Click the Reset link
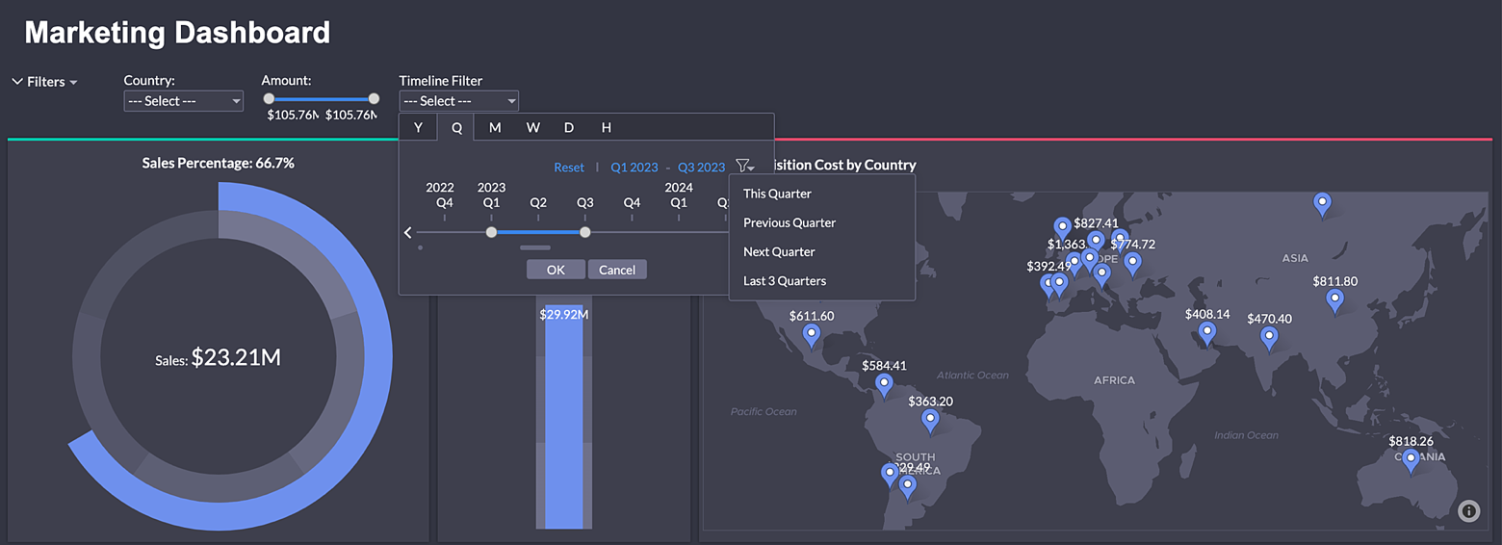The image size is (1502, 545). point(569,168)
